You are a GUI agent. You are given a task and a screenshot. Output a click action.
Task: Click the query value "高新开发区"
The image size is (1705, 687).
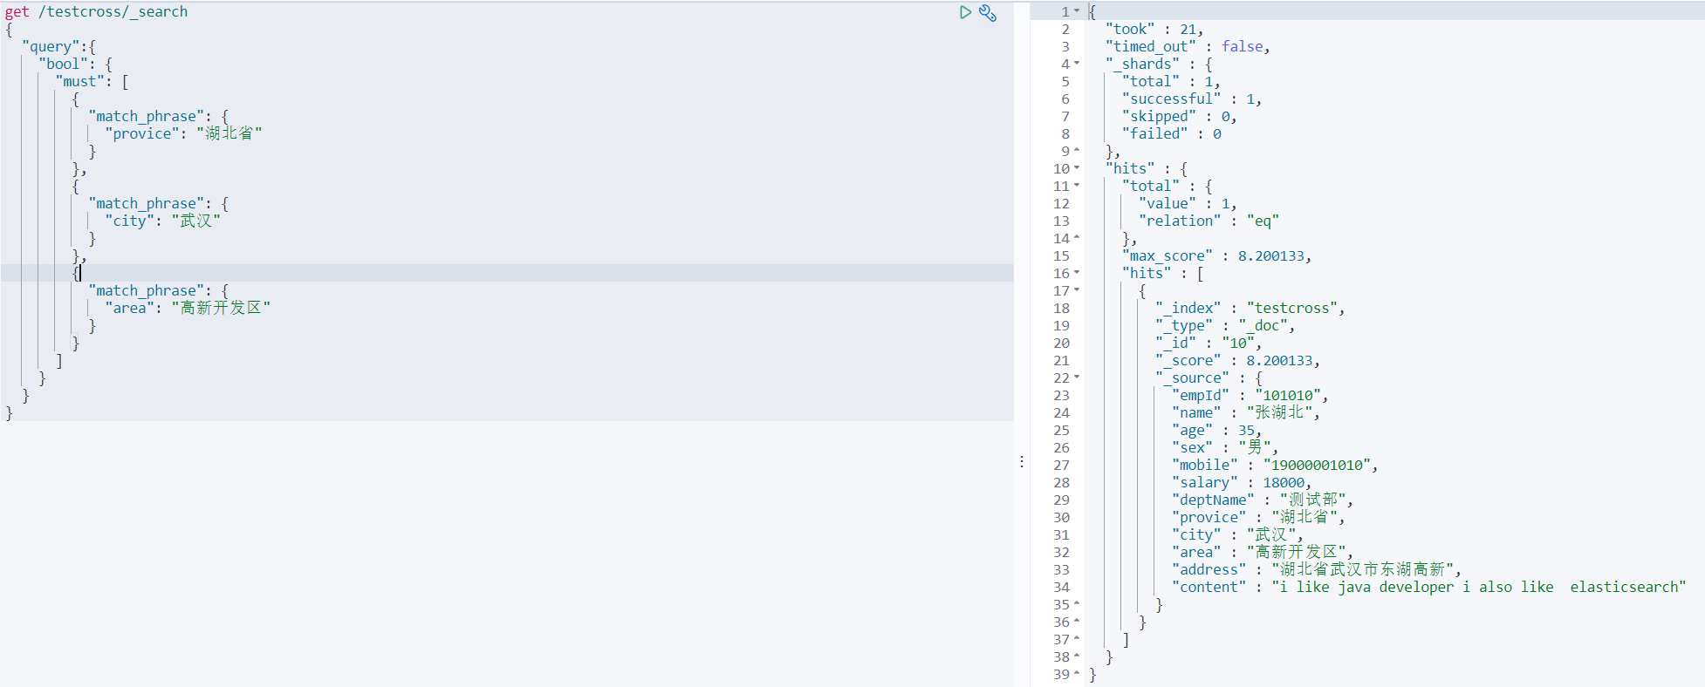[221, 308]
